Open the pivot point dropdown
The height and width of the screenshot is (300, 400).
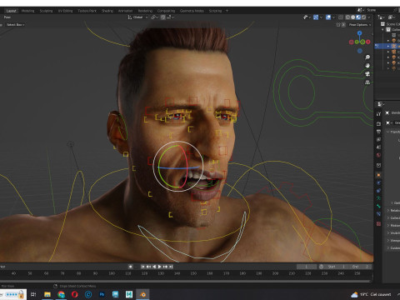tap(154, 17)
